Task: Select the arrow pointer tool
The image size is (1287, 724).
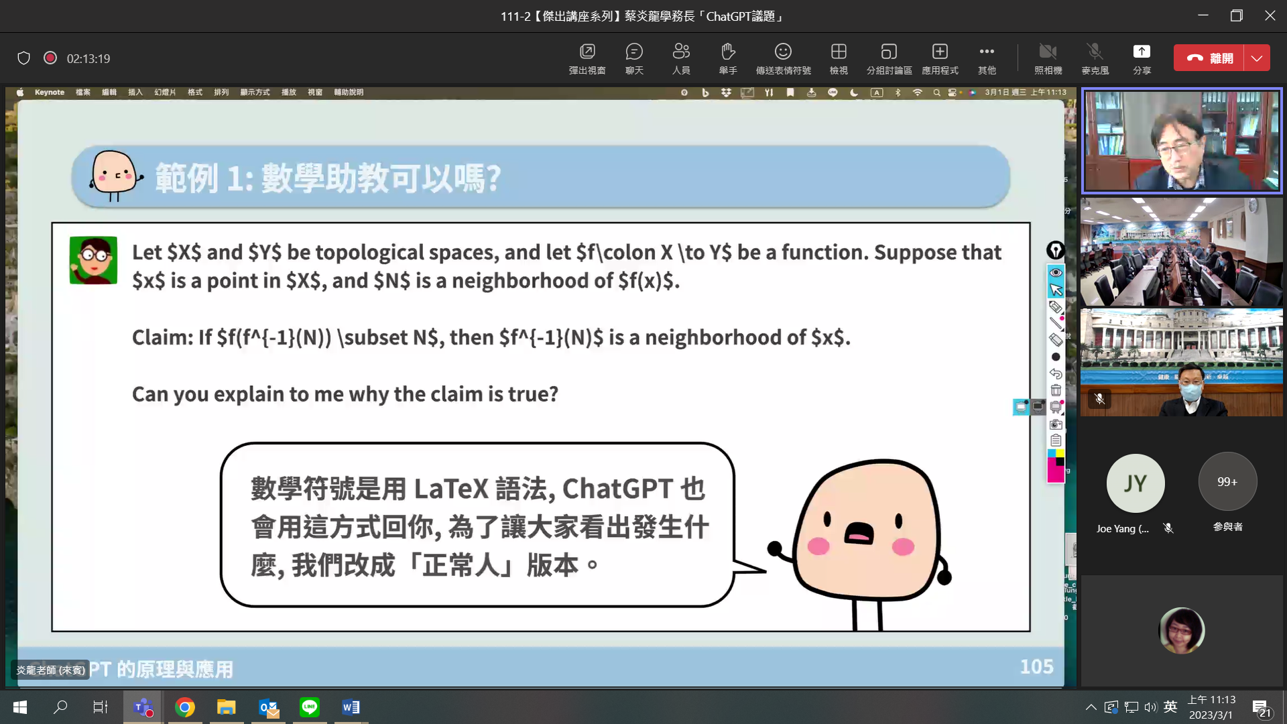Action: tap(1056, 290)
